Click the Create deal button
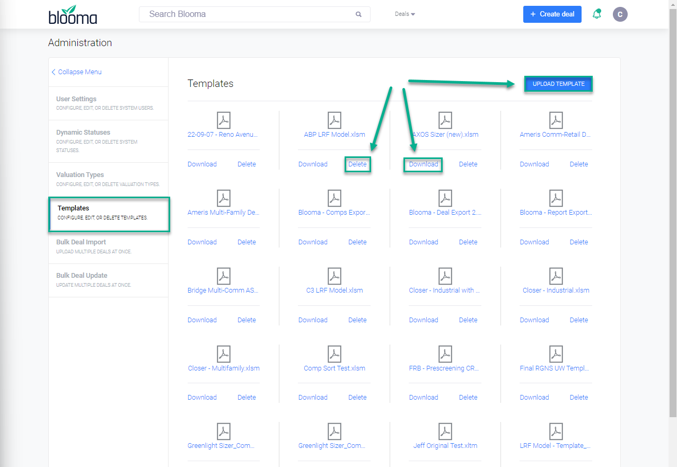This screenshot has height=467, width=677. click(552, 14)
